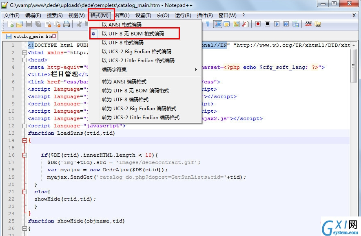Open the 设置(T) menu
Image resolution: width=361 pixels, height=236 pixels.
coord(143,15)
